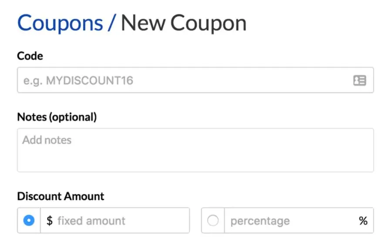Click the New Coupon heading text
Image resolution: width=391 pixels, height=245 pixels.
point(183,23)
